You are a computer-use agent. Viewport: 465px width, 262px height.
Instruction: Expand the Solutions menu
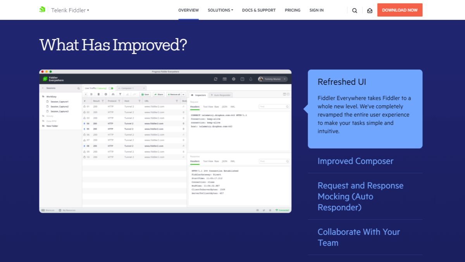pos(220,10)
